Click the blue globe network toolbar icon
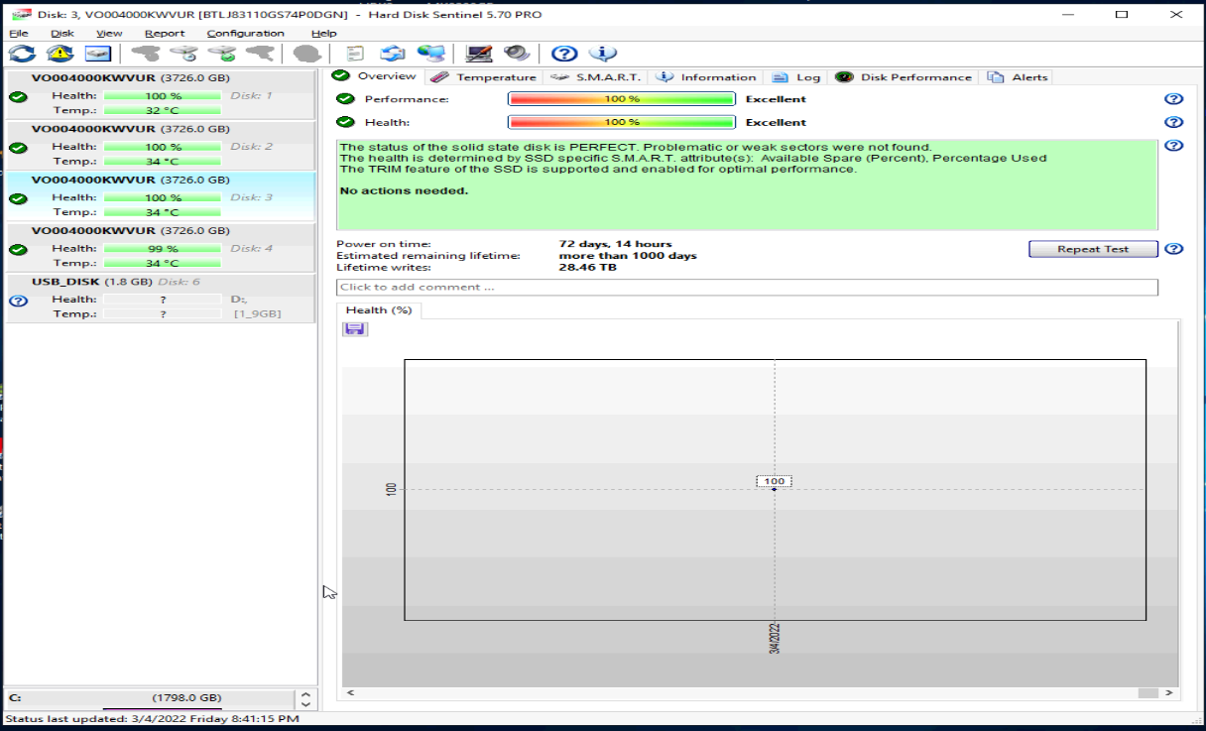This screenshot has width=1206, height=731. point(430,54)
